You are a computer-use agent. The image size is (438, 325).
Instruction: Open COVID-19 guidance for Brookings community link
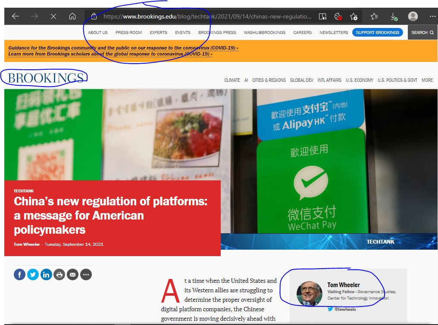[123, 48]
